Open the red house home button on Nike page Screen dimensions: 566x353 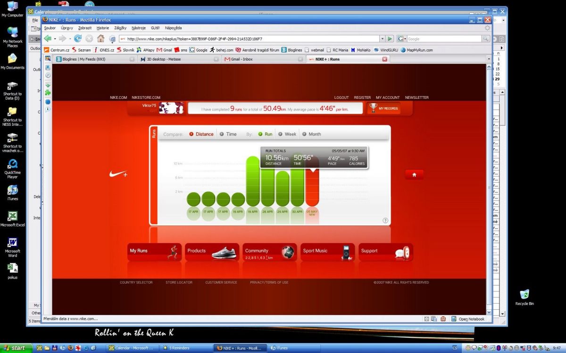(x=414, y=175)
